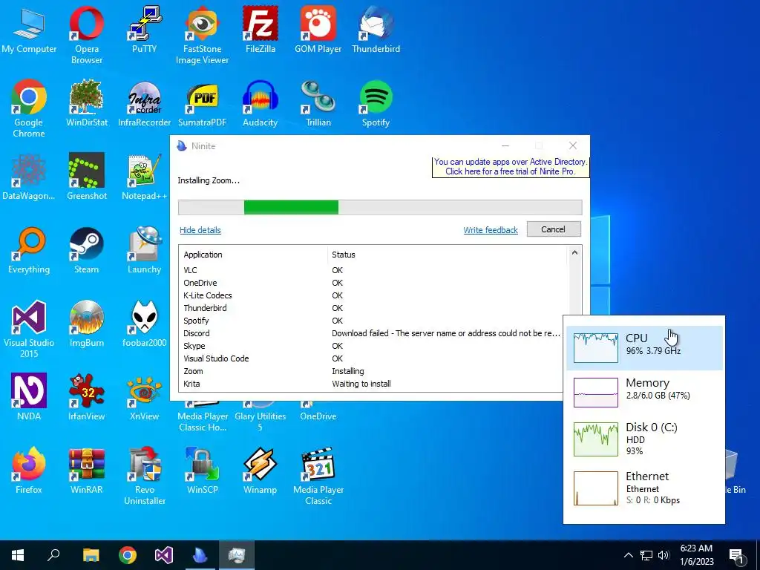This screenshot has width=760, height=570.
Task: Open the Windows Start menu
Action: pyautogui.click(x=18, y=555)
